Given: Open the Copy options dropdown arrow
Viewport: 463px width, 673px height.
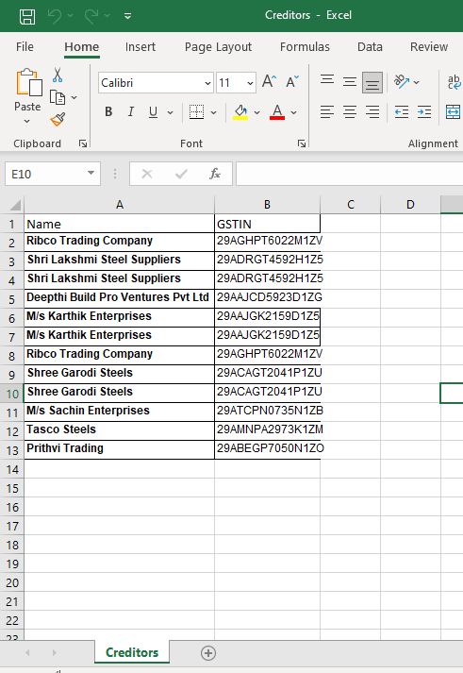Looking at the screenshot, I should [74, 98].
